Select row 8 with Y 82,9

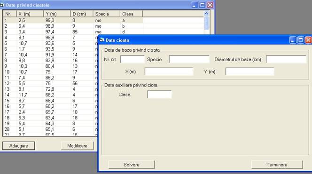[x=50, y=61]
